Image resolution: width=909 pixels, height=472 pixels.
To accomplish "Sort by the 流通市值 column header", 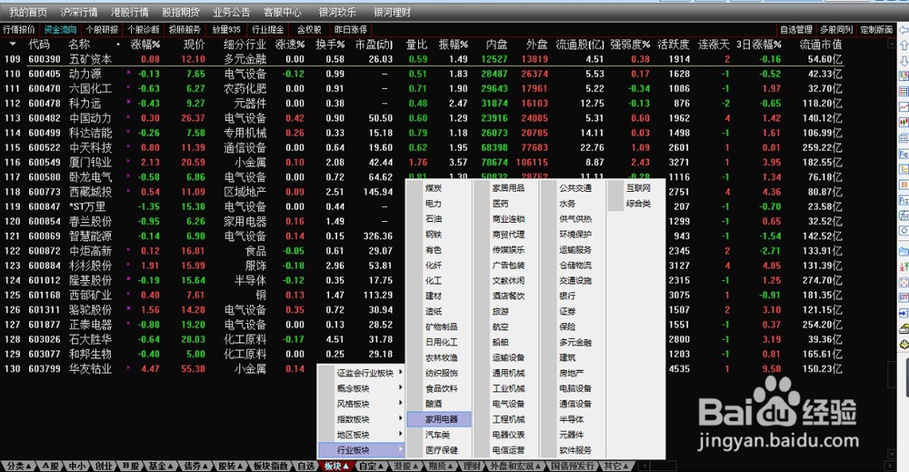I will (x=820, y=44).
